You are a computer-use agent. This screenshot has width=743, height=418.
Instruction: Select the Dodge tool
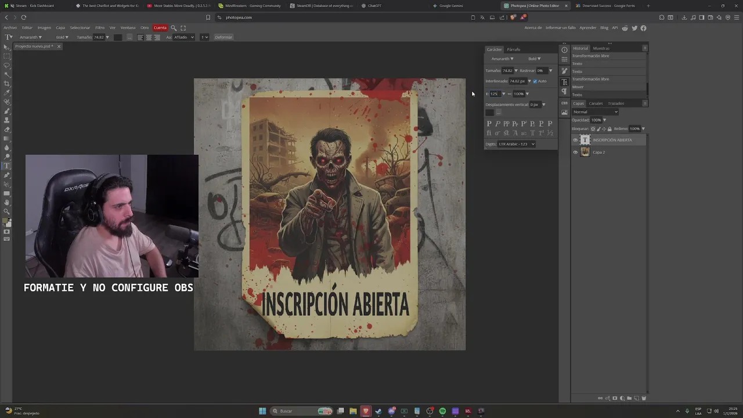(7, 157)
